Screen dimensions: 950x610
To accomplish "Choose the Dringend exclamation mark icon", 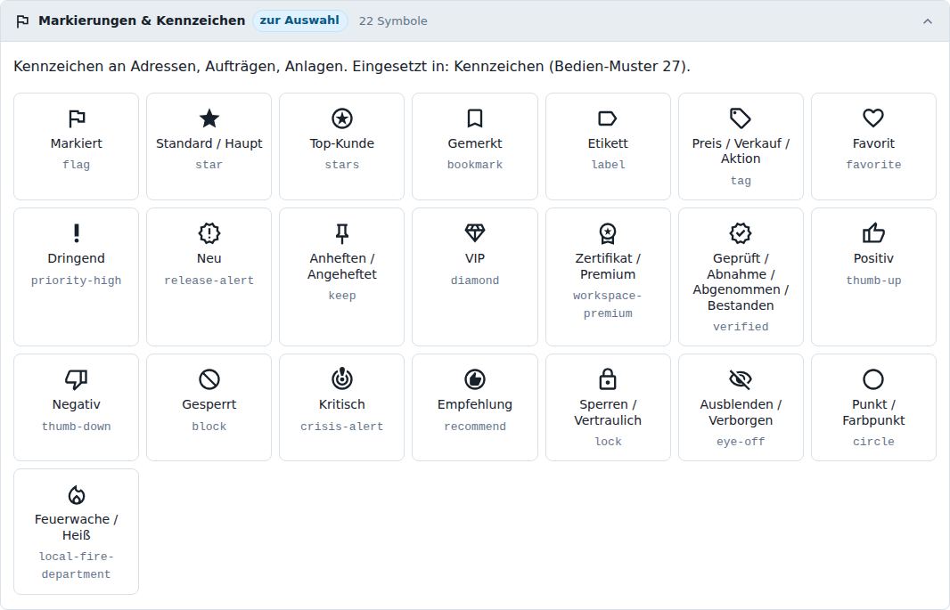I will 77,233.
